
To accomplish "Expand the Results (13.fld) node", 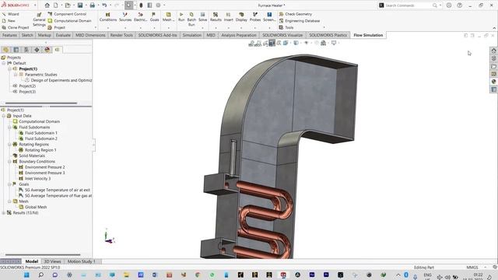I will (x=3, y=212).
